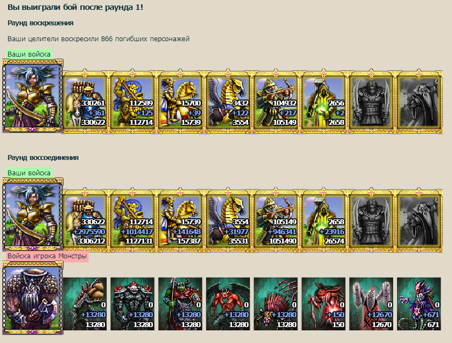Click the lizard monster carrying a sack
The height and width of the screenshot is (343, 452).
(x=85, y=304)
